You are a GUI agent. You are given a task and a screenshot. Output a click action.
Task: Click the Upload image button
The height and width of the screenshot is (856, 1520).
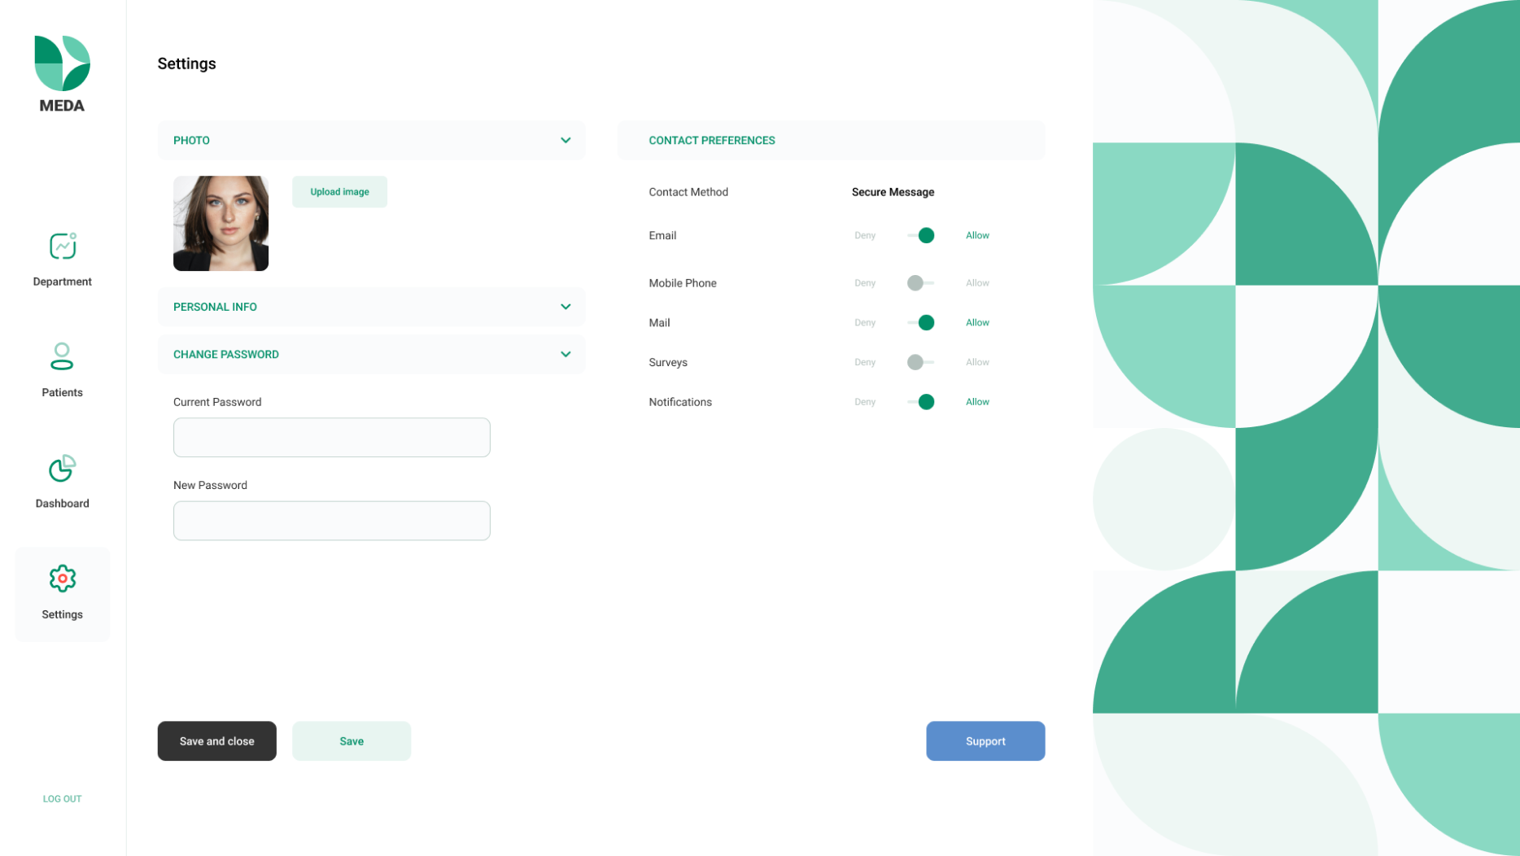(x=339, y=191)
